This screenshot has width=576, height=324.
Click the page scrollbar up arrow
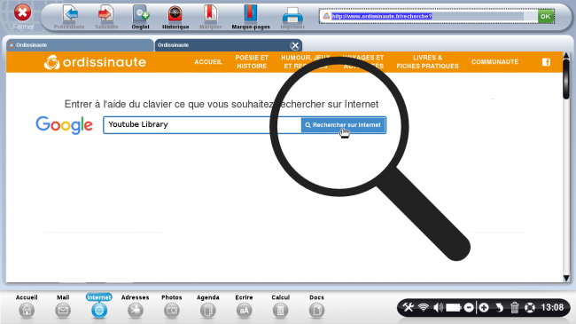point(566,56)
